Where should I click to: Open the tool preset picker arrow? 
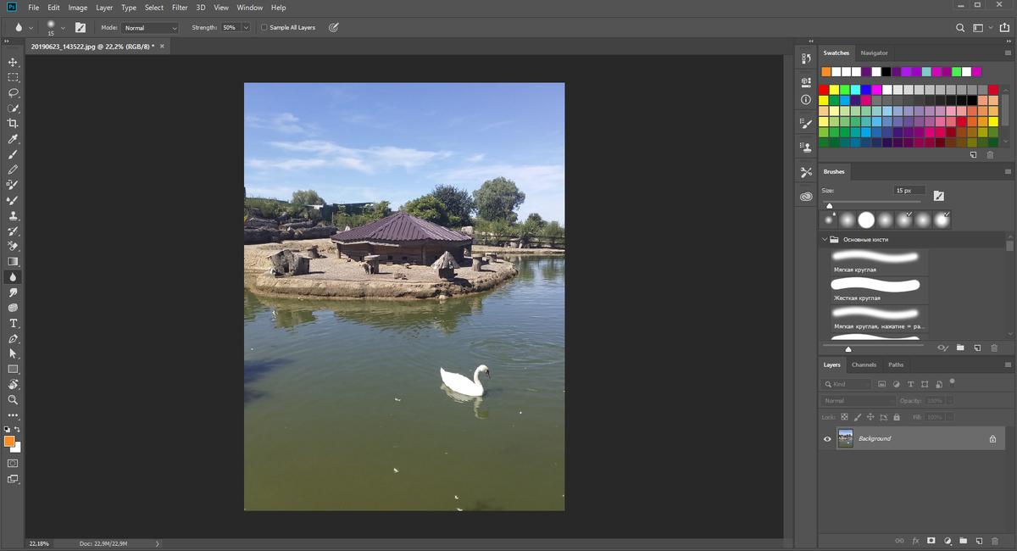[x=31, y=27]
